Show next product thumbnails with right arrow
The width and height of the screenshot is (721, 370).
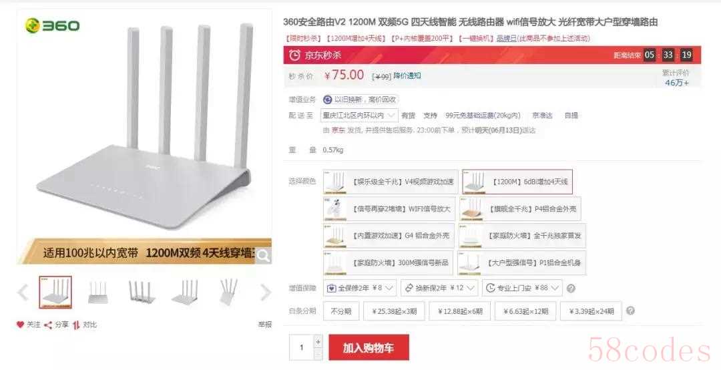[266, 293]
